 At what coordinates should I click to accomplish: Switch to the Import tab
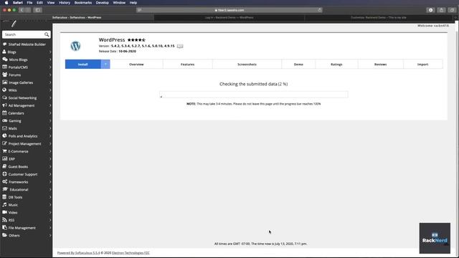(422, 64)
